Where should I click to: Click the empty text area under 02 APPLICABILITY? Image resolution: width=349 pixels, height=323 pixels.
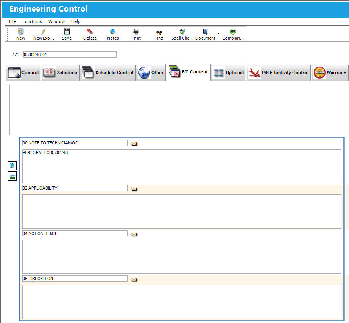click(x=182, y=211)
